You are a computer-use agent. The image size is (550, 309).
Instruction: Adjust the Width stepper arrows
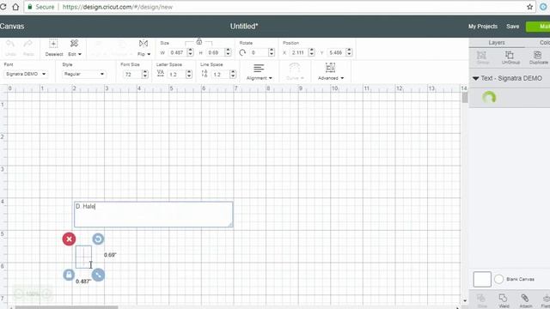pos(190,52)
